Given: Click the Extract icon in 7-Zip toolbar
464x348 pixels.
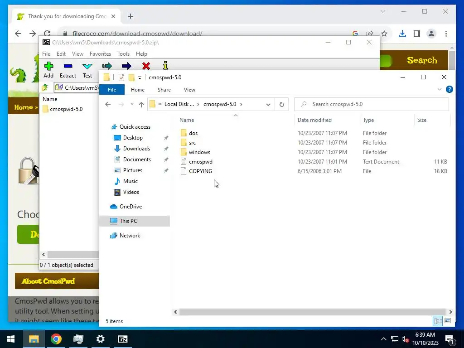Looking at the screenshot, I should pyautogui.click(x=68, y=66).
